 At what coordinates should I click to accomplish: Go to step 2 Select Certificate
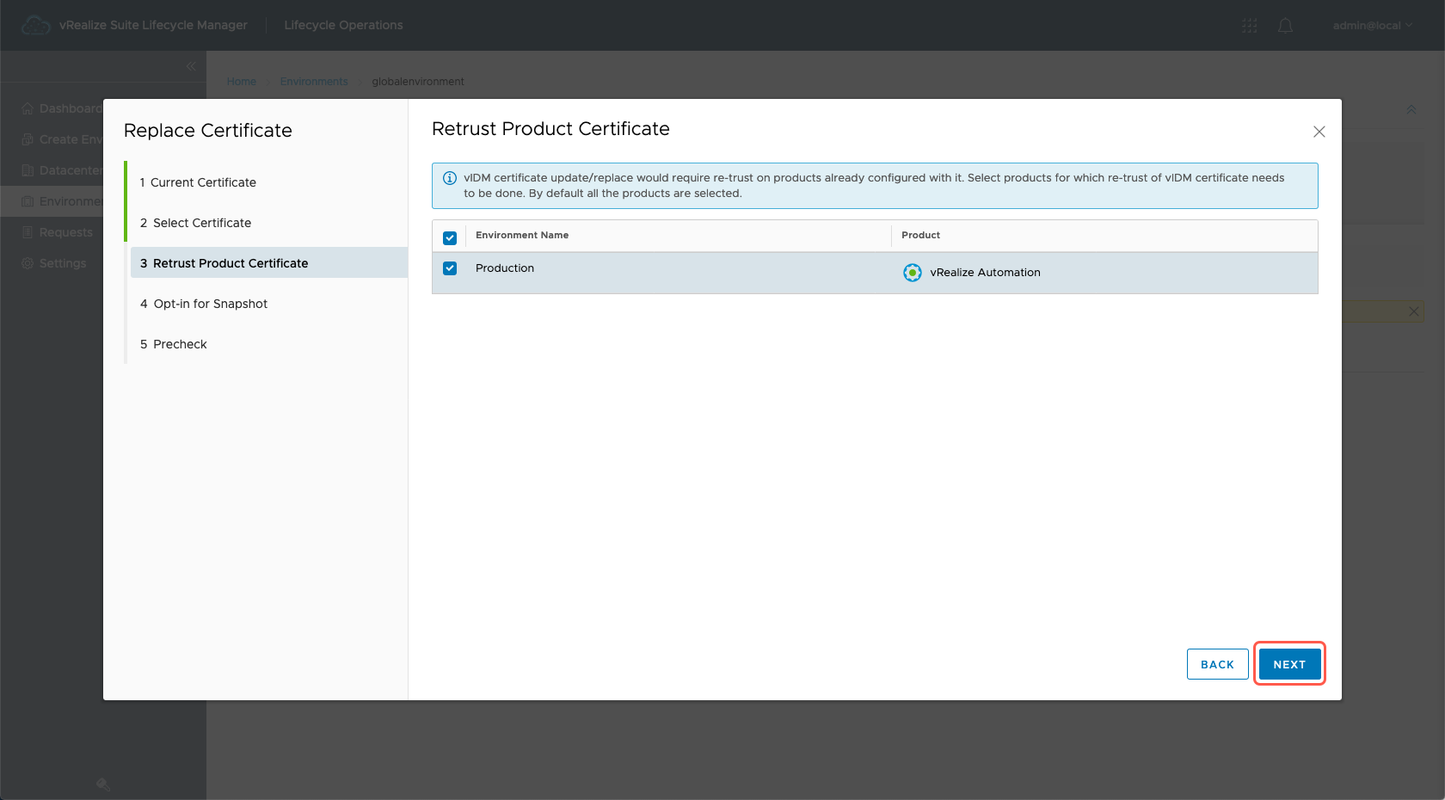[x=202, y=223]
